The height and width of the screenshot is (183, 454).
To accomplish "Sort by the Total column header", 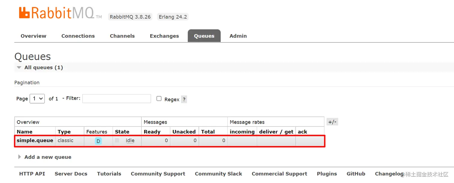I will (x=208, y=132).
